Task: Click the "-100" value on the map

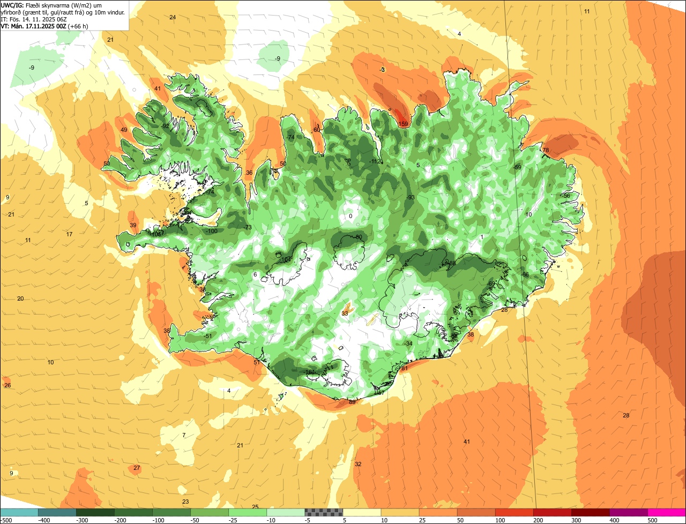Action: pyautogui.click(x=212, y=231)
